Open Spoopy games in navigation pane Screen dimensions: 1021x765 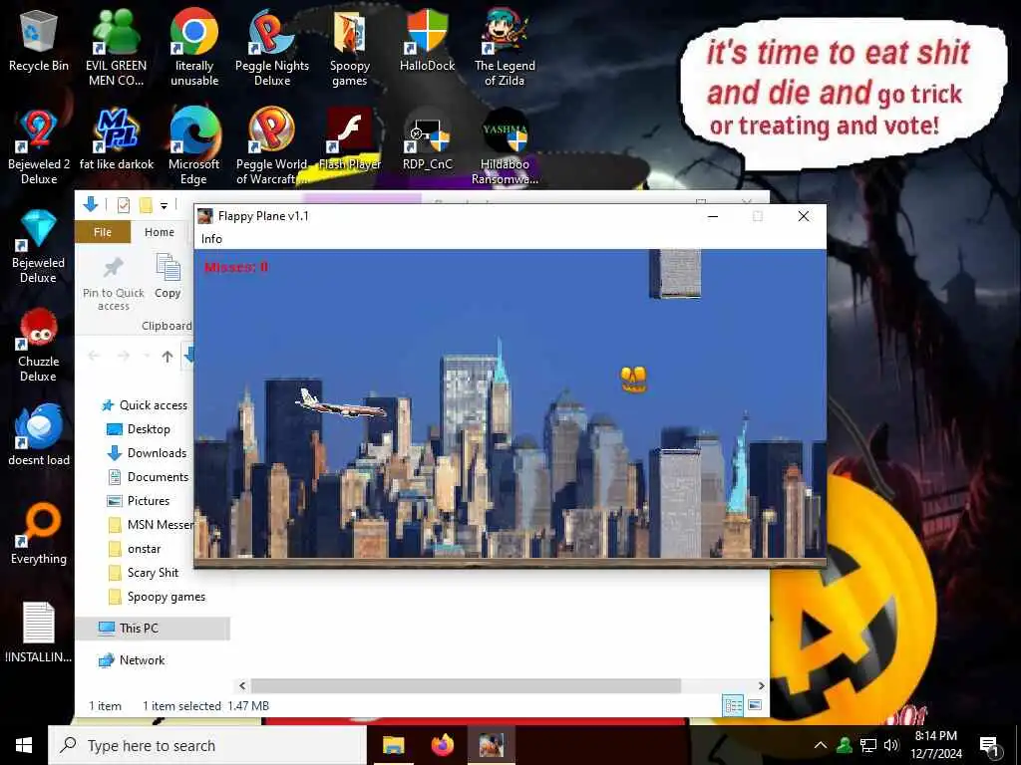click(157, 598)
